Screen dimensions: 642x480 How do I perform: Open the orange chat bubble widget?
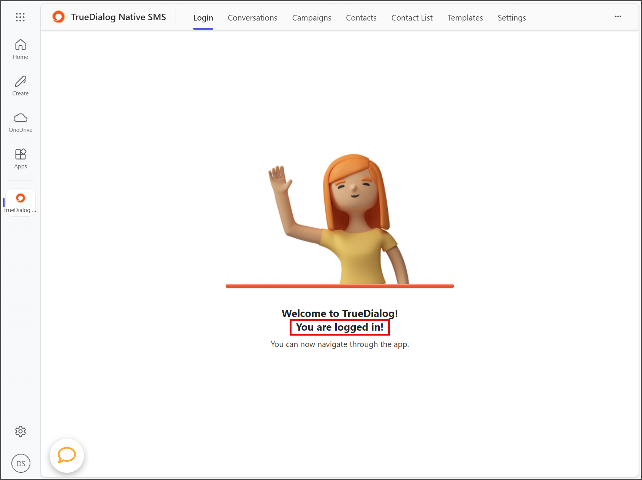(67, 455)
